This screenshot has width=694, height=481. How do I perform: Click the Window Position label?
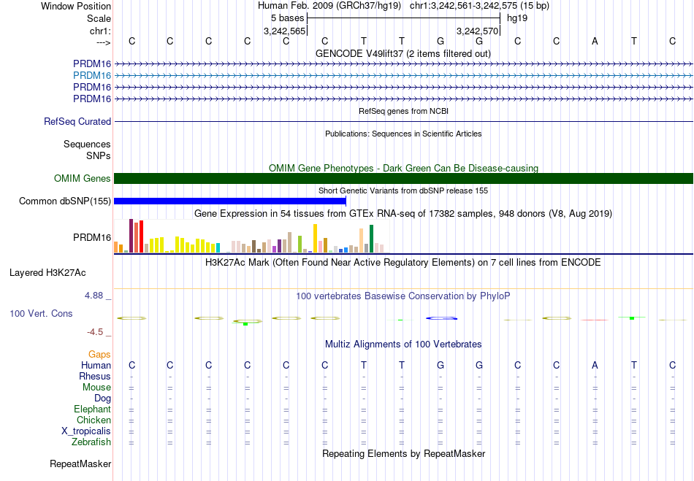pyautogui.click(x=76, y=6)
